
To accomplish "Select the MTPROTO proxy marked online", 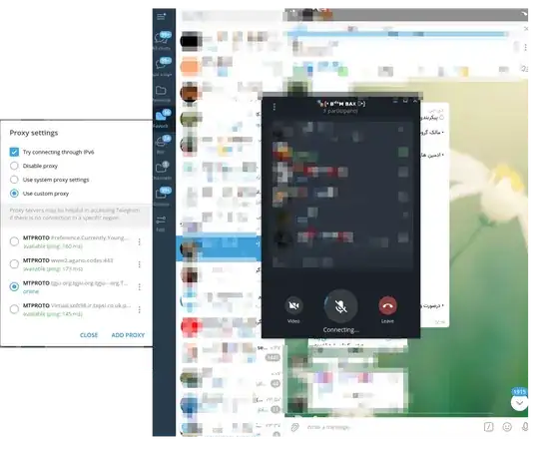I will pos(14,286).
